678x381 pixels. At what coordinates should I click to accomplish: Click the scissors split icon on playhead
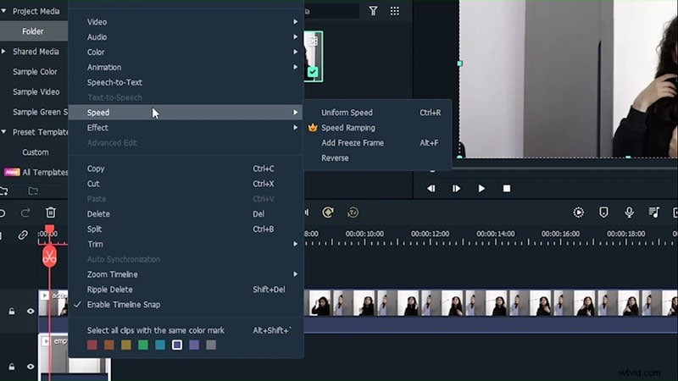49,257
